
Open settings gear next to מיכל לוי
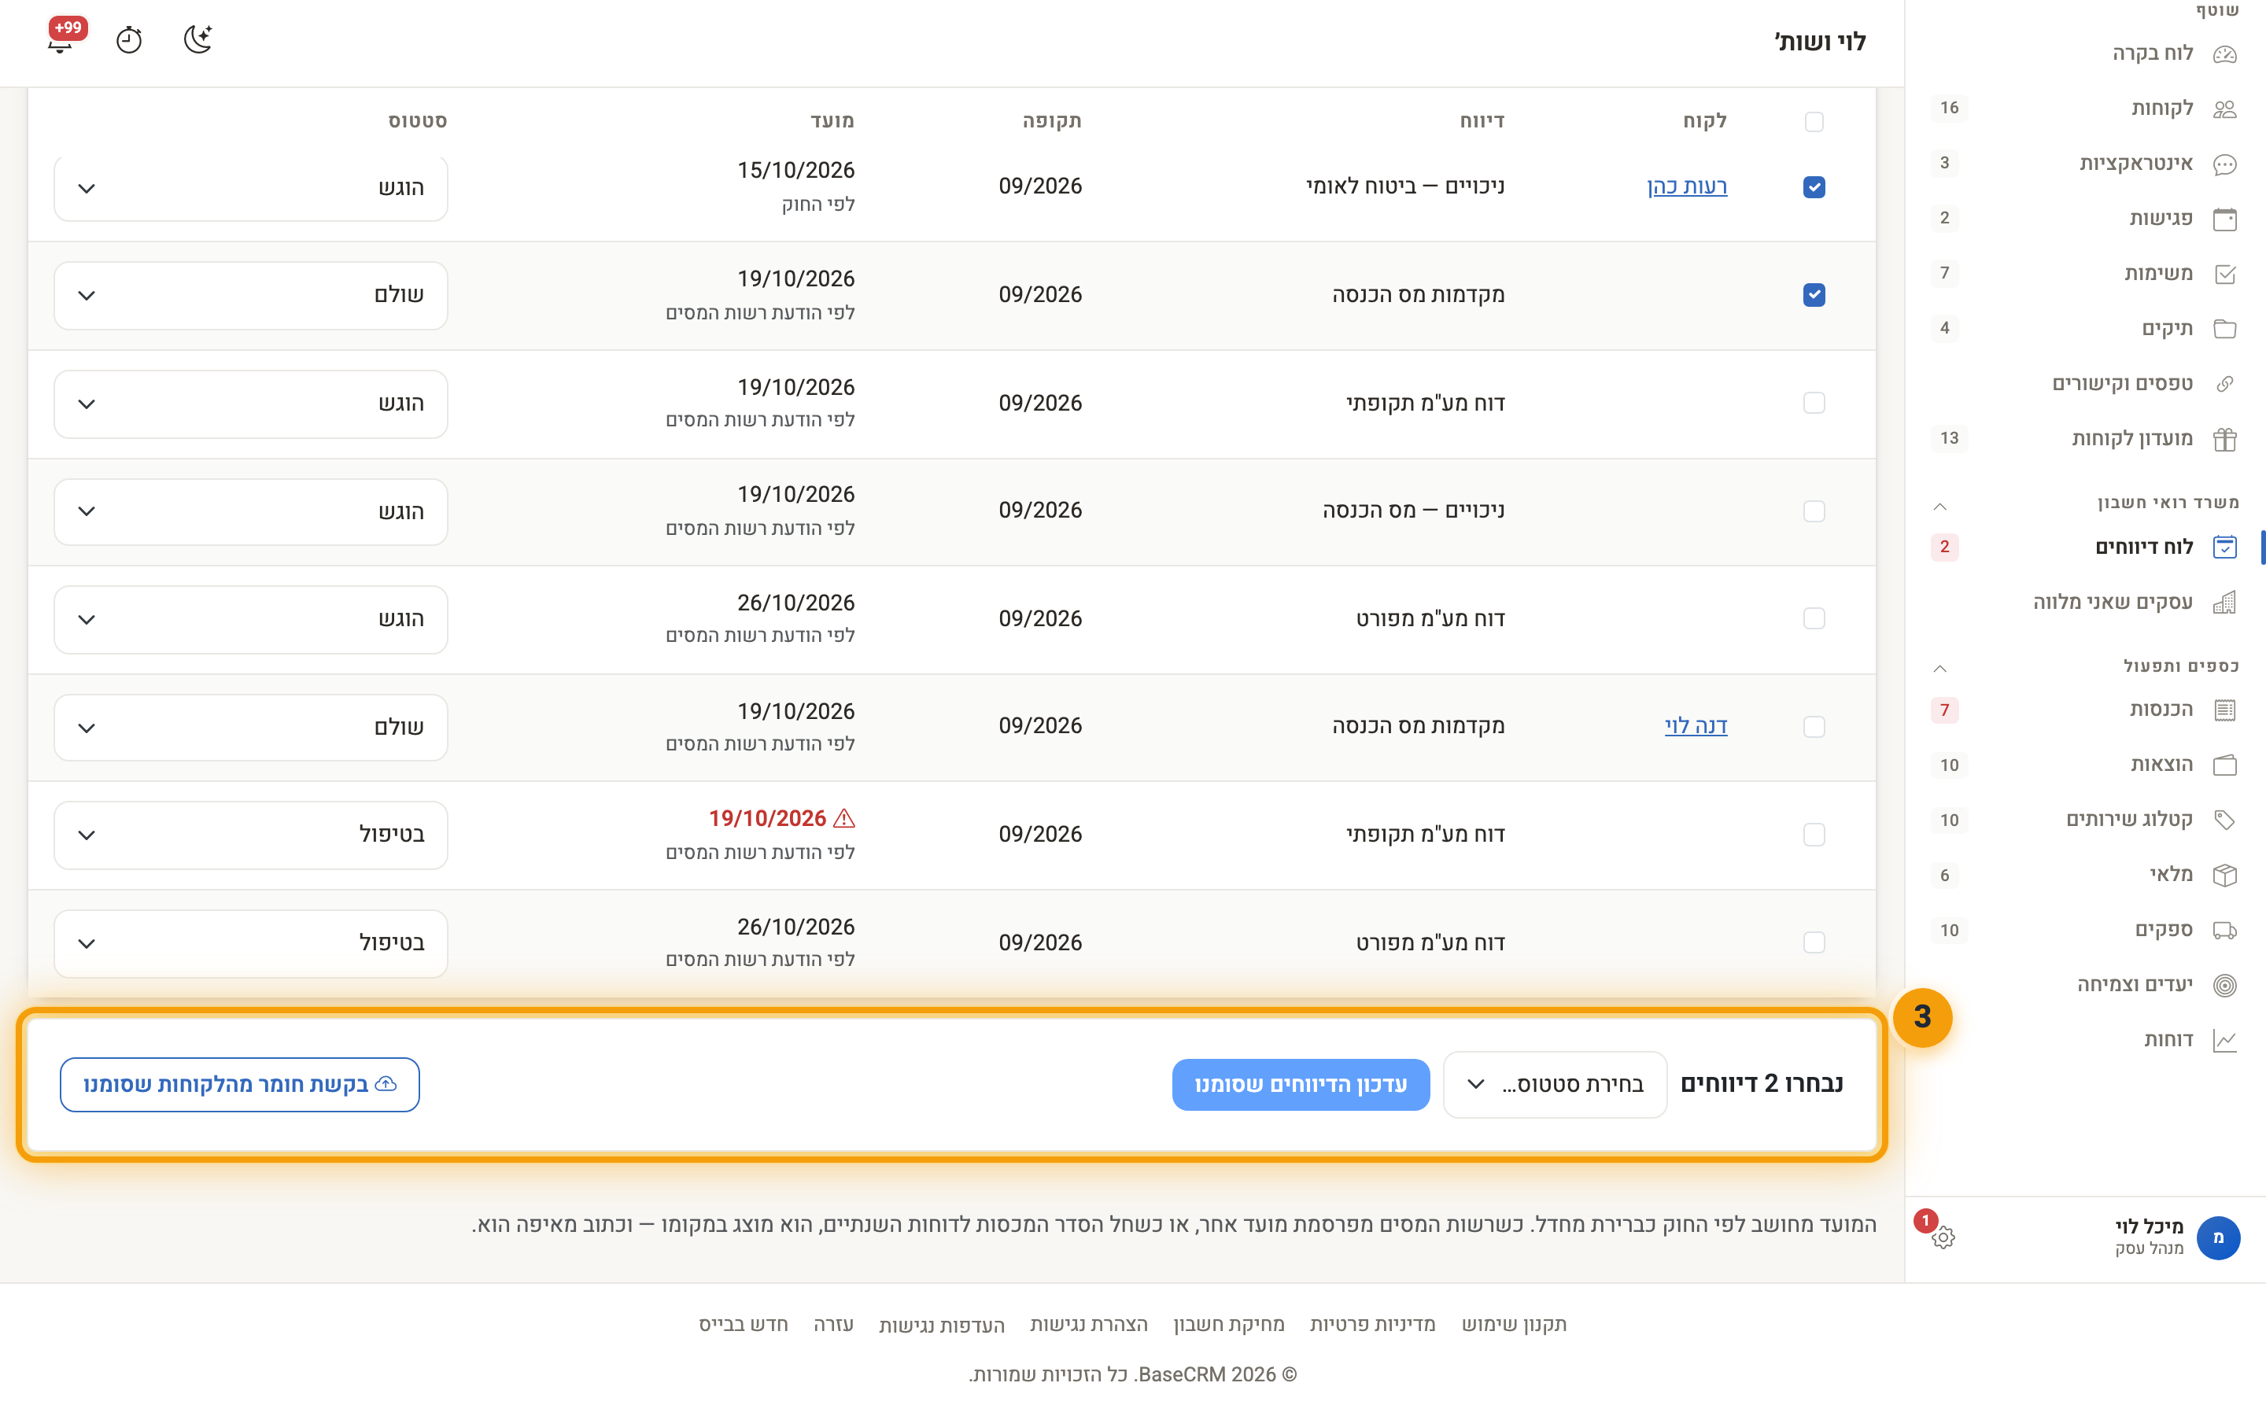pos(1943,1237)
